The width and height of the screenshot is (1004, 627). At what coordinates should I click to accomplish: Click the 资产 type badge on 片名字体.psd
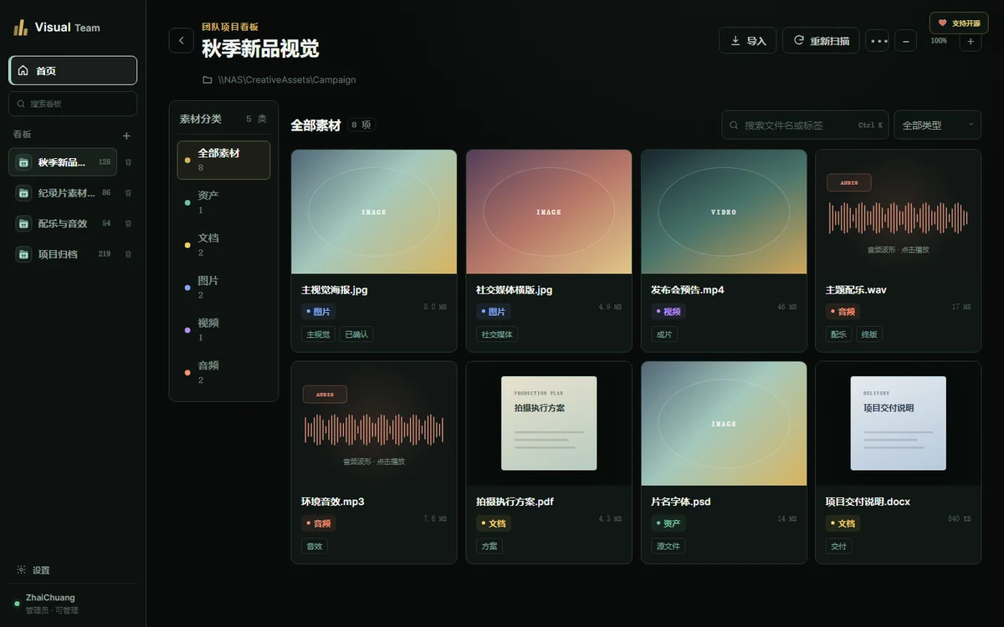point(668,523)
